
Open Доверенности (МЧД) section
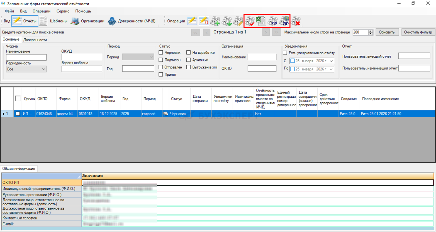point(132,21)
